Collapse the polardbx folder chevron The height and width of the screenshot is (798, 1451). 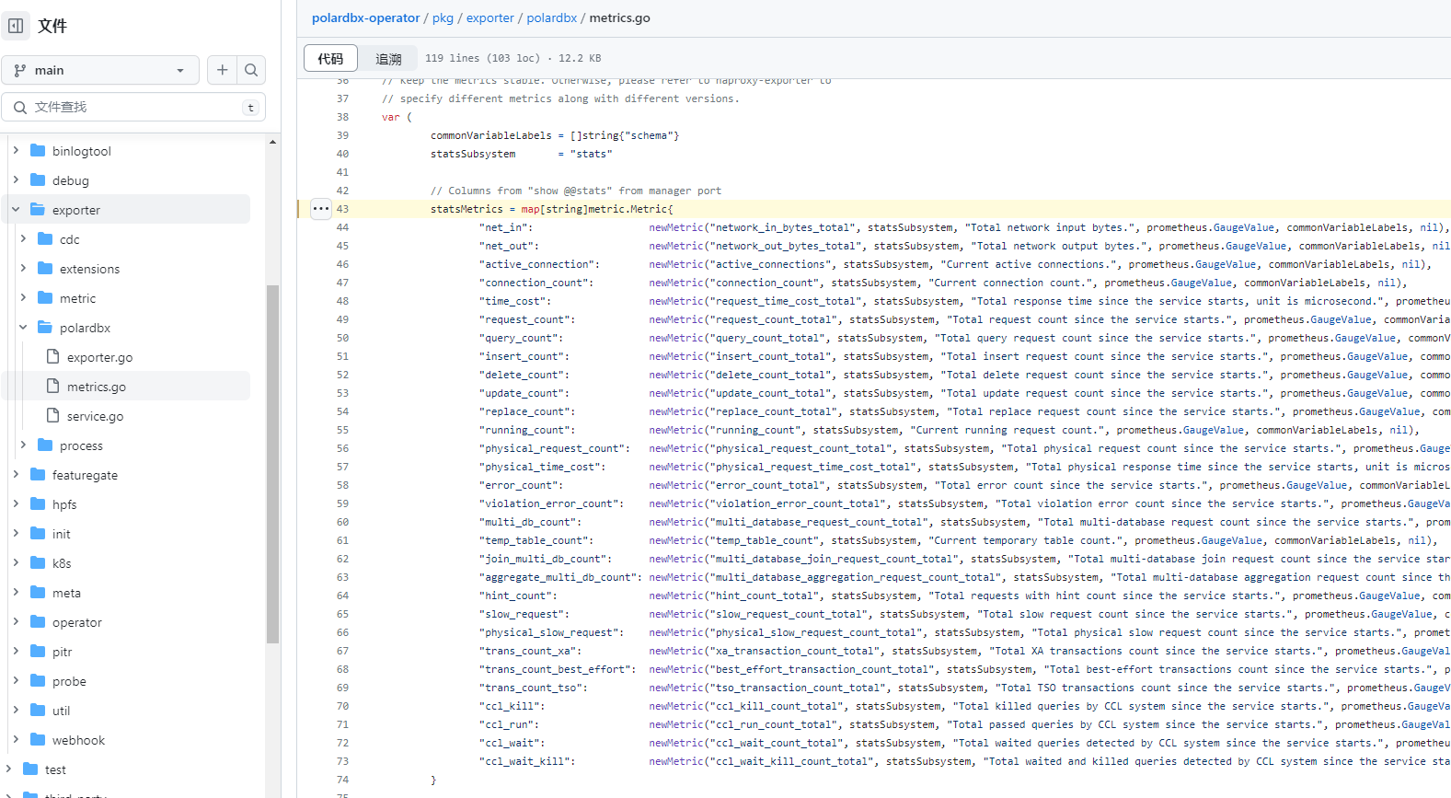click(x=23, y=327)
